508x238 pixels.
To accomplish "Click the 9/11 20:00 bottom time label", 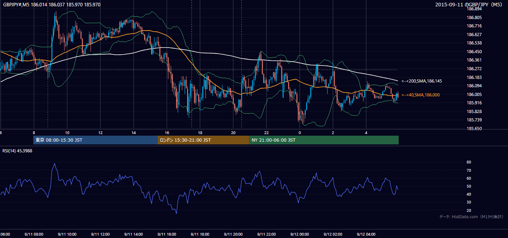I will (233, 234).
